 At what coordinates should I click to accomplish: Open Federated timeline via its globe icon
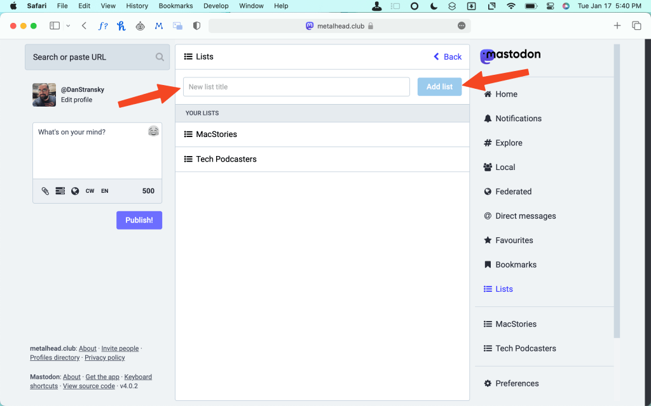(x=486, y=191)
